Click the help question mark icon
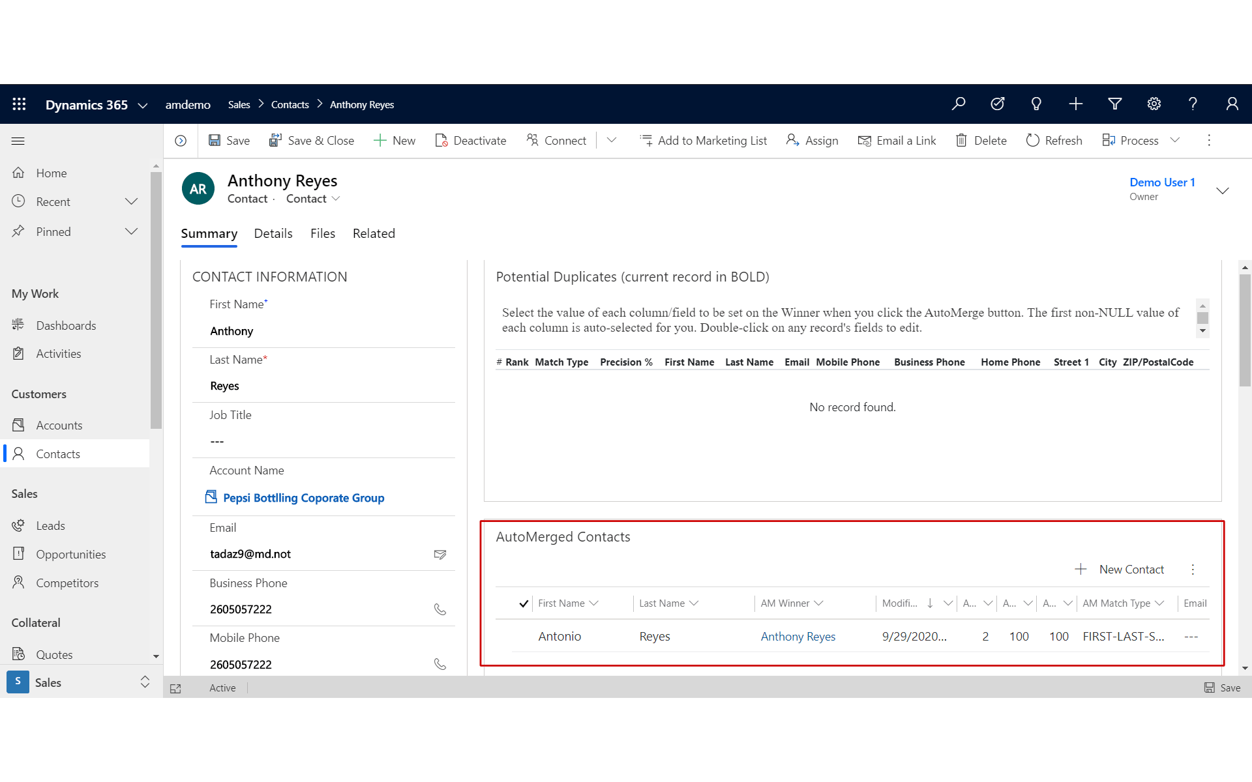This screenshot has height=782, width=1252. click(x=1193, y=104)
